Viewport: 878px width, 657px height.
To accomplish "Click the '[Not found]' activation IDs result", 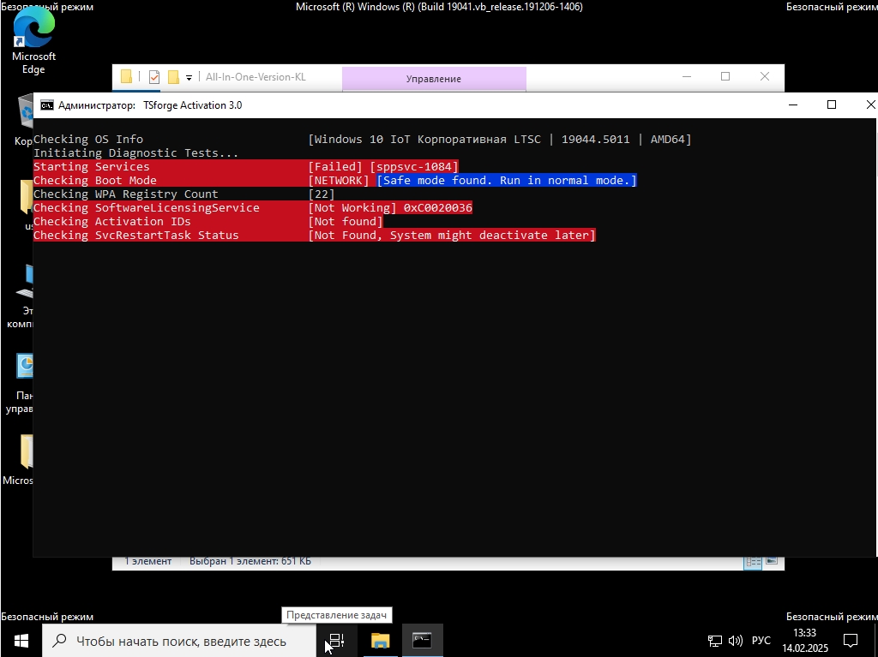I will pos(345,222).
